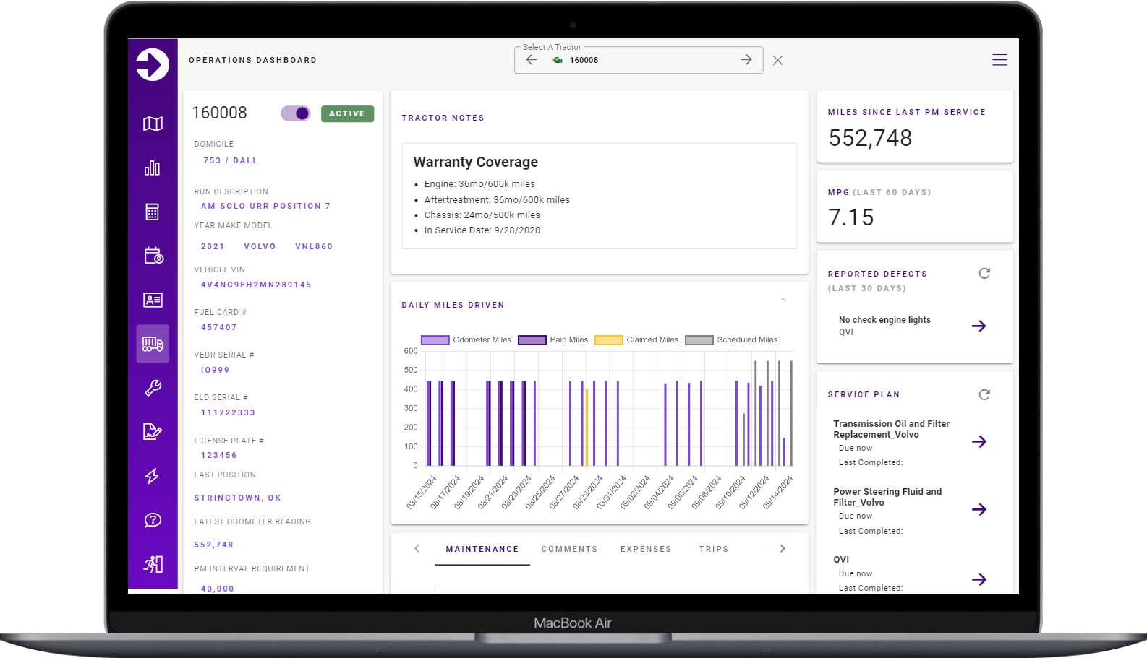Viewport: 1147px width, 658px height.
Task: Open the No check engine lights defect arrow
Action: point(978,326)
